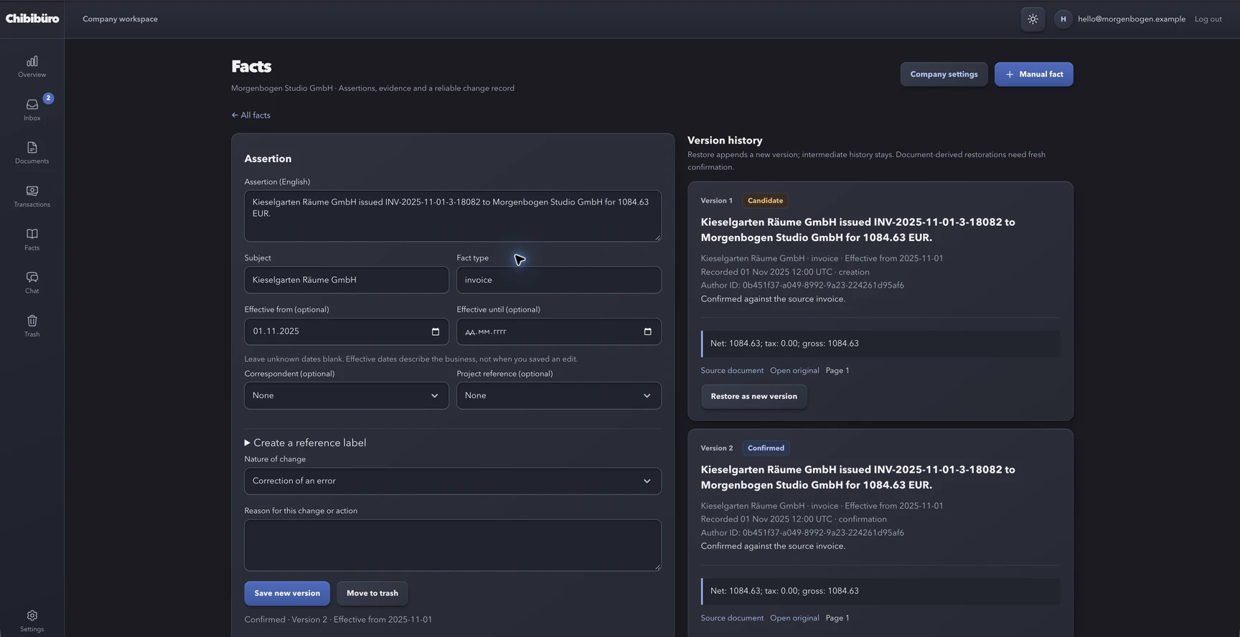
Task: Click the Fact type input field
Action: tap(559, 280)
